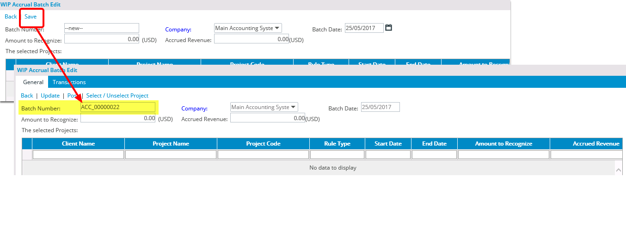The width and height of the screenshot is (626, 250).
Task: Click the Update link
Action: coord(50,96)
